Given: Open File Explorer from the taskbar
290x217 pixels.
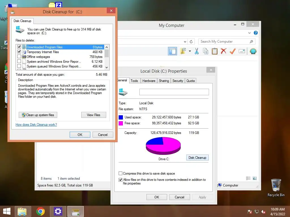Looking at the screenshot, I should [22, 211].
